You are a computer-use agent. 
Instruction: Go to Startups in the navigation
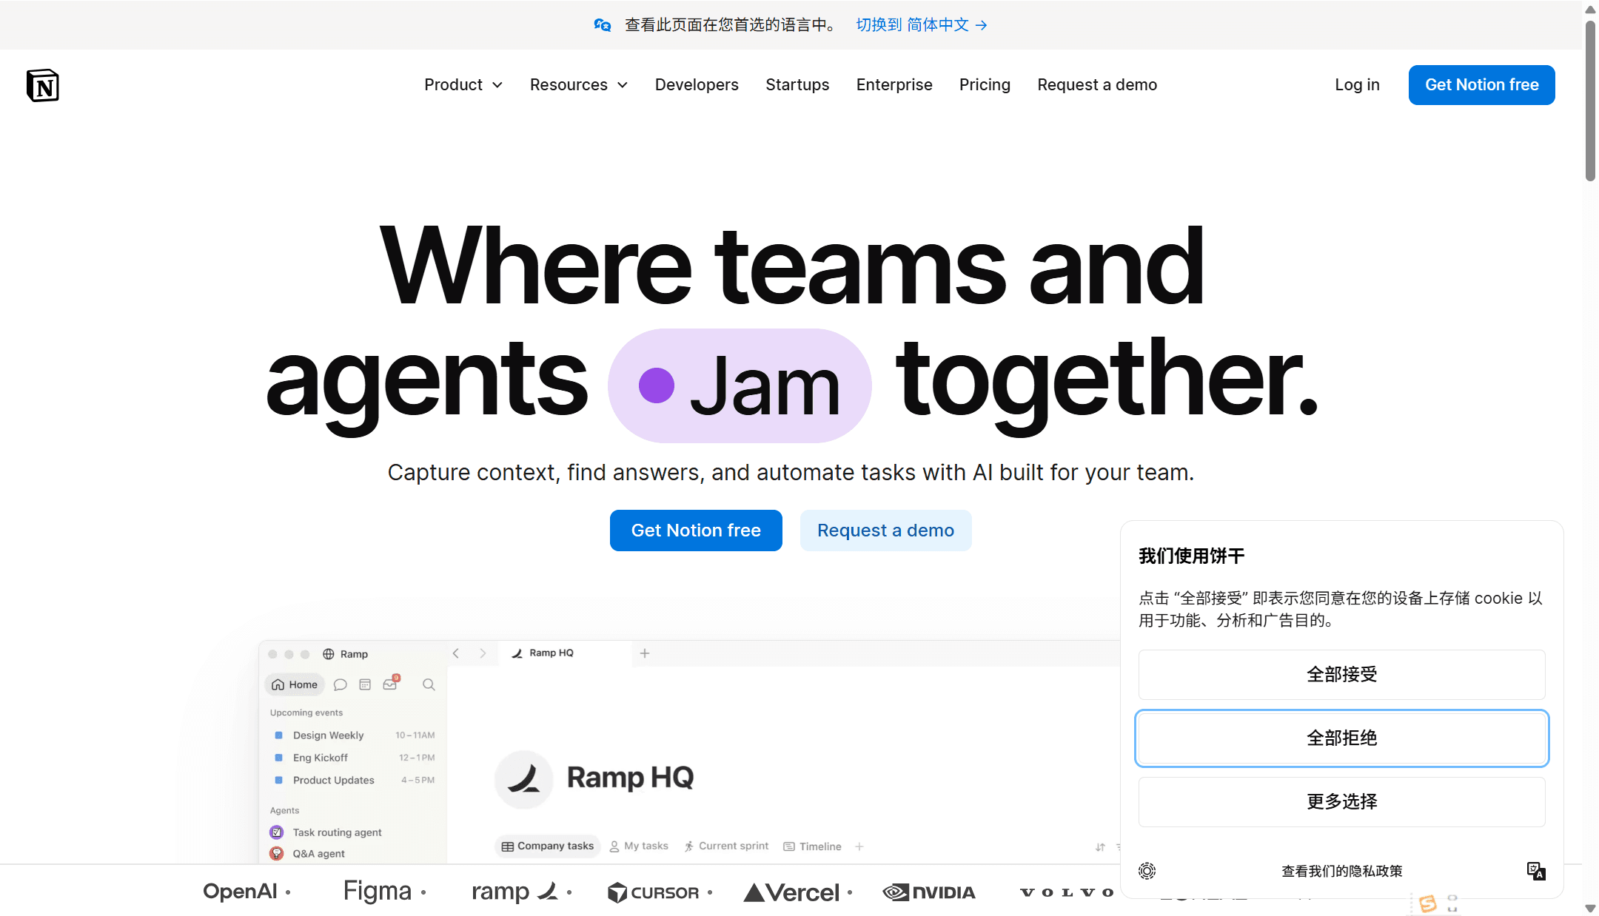(x=797, y=85)
